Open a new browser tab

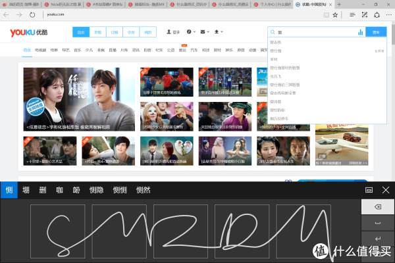pyautogui.click(x=339, y=5)
